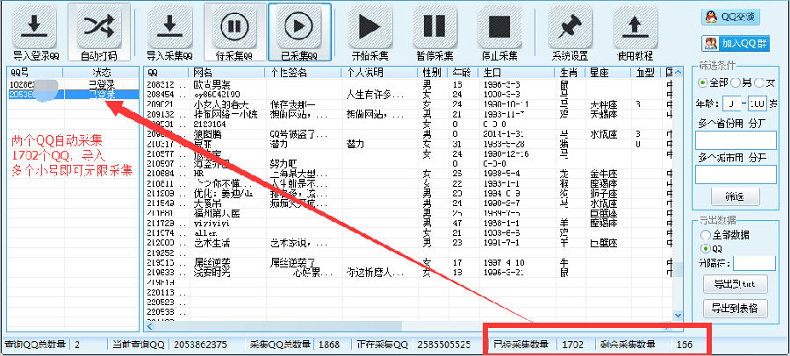Select the 女 radio button
790x356 pixels.
point(758,82)
